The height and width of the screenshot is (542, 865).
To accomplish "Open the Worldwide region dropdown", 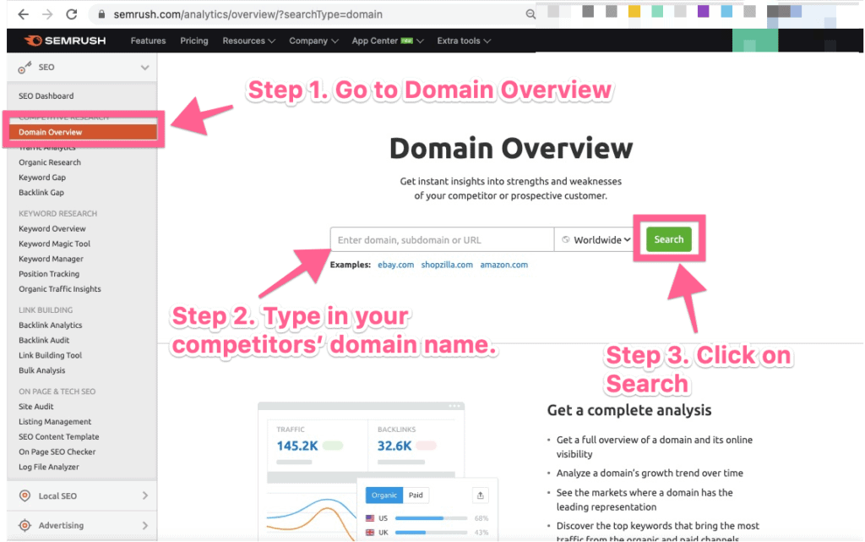I will (596, 239).
